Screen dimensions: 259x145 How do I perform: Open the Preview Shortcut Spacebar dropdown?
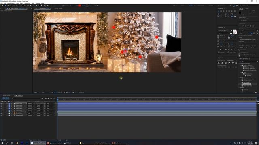[248, 31]
